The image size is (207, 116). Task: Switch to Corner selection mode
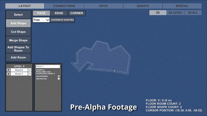point(77,13)
